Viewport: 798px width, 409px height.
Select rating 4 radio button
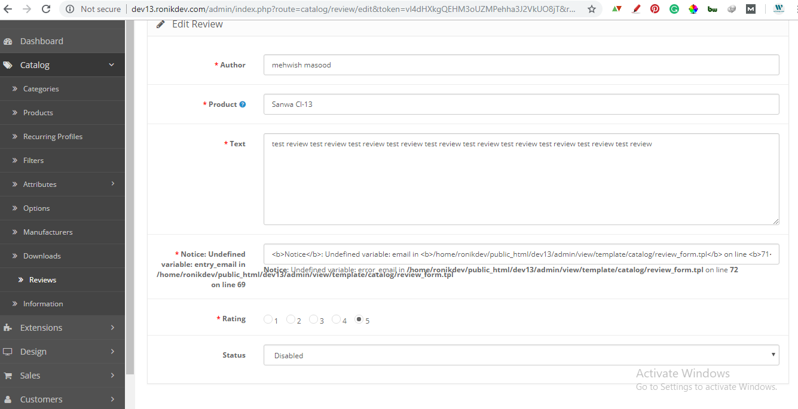click(336, 319)
